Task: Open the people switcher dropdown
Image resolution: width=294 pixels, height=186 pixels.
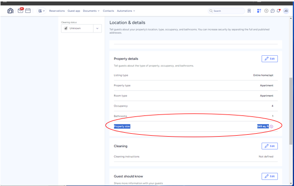Action: [41, 11]
